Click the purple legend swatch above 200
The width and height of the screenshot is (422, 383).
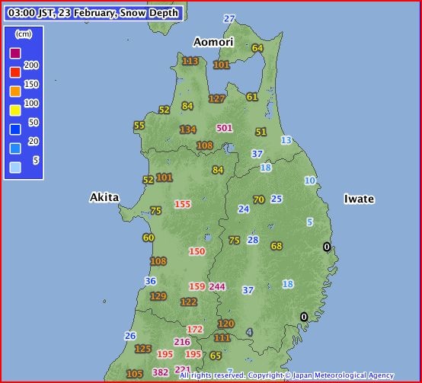(x=15, y=53)
